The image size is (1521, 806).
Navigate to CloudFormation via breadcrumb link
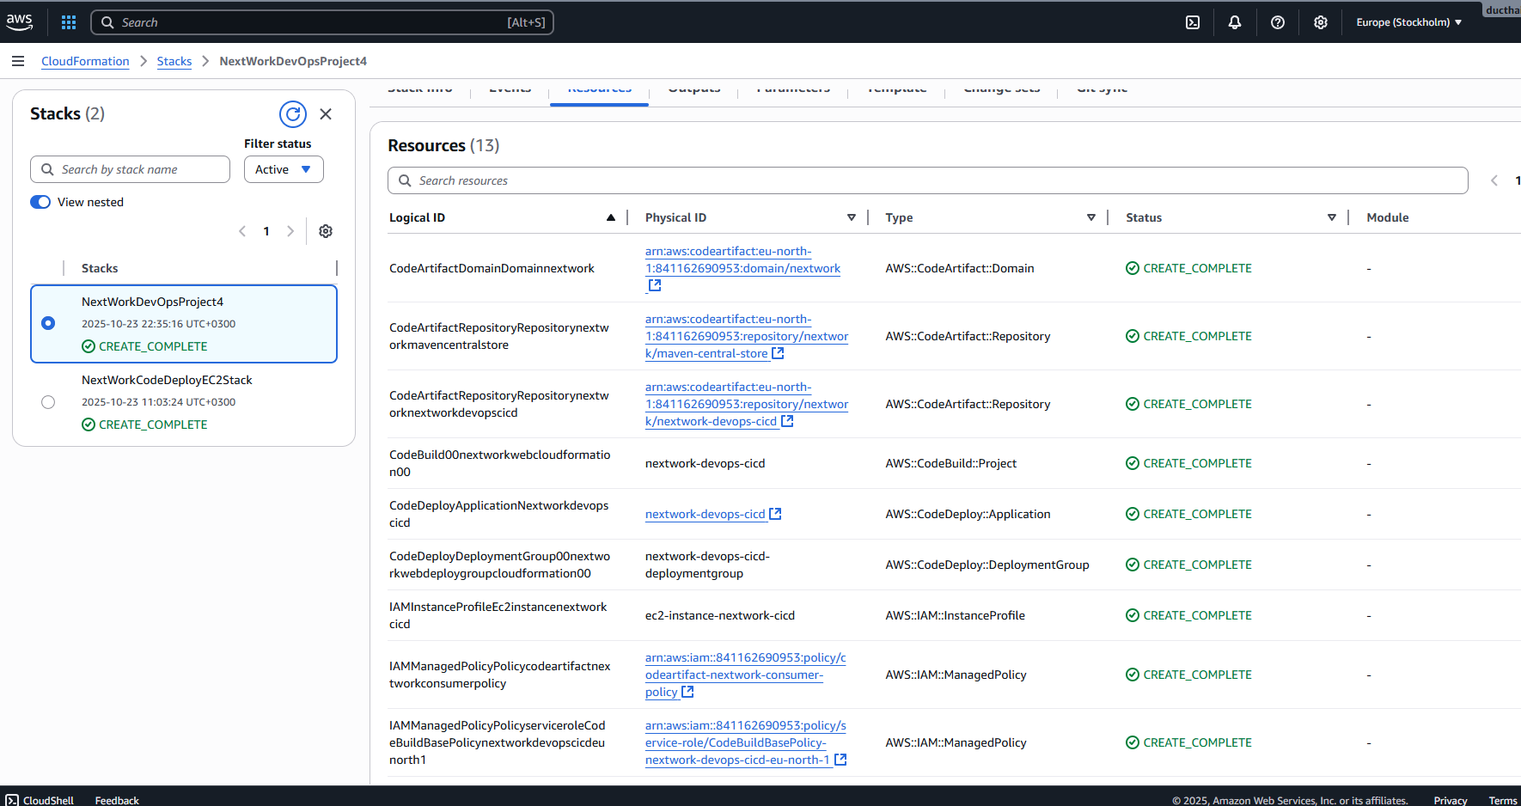[x=85, y=61]
